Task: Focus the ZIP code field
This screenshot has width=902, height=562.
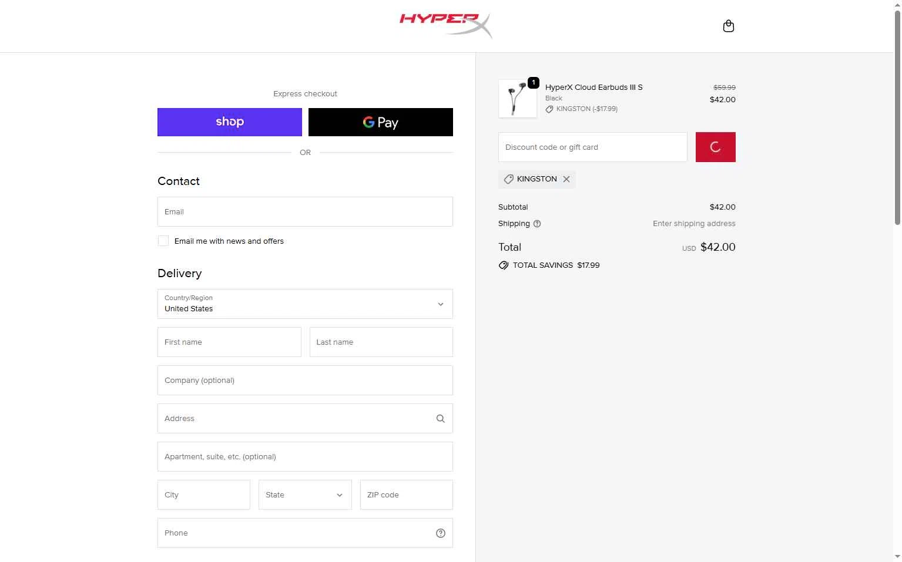Action: click(407, 495)
